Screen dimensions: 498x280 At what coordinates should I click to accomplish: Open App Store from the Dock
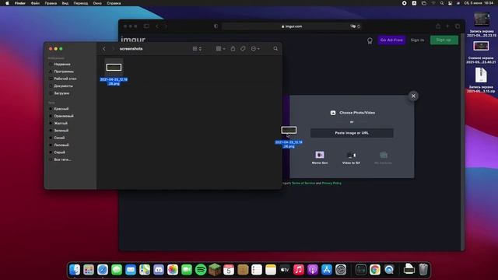coord(327,270)
